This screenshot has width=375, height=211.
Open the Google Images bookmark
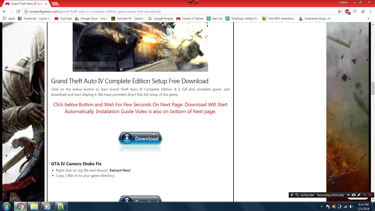(x=161, y=18)
